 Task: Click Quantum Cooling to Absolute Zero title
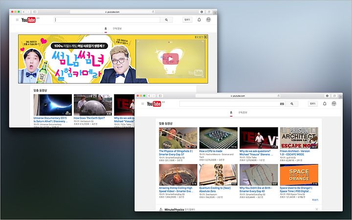(215, 190)
